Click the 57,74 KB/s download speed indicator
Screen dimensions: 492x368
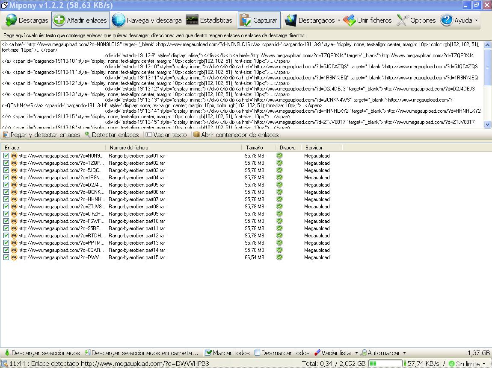tap(421, 364)
